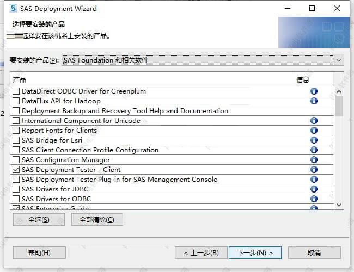The image size is (354, 272).
Task: Select International Component for Unicode checkbox
Action: pyautogui.click(x=16, y=120)
